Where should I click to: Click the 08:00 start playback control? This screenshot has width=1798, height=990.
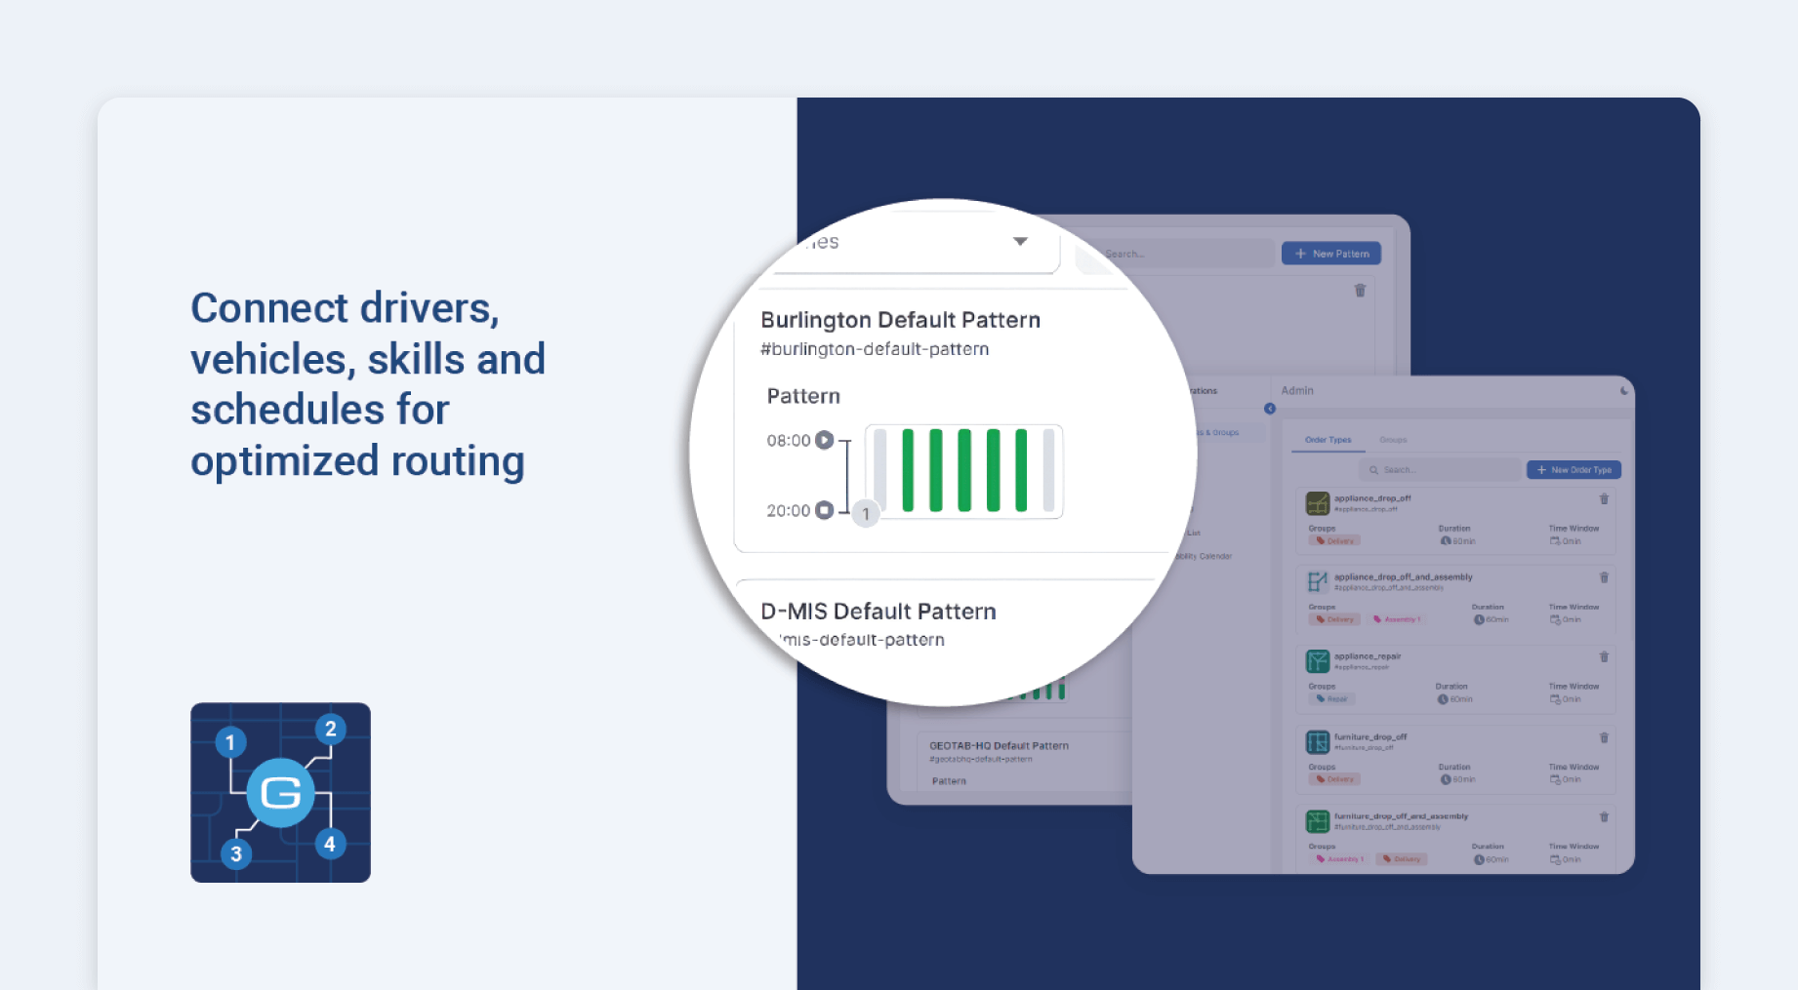(823, 440)
